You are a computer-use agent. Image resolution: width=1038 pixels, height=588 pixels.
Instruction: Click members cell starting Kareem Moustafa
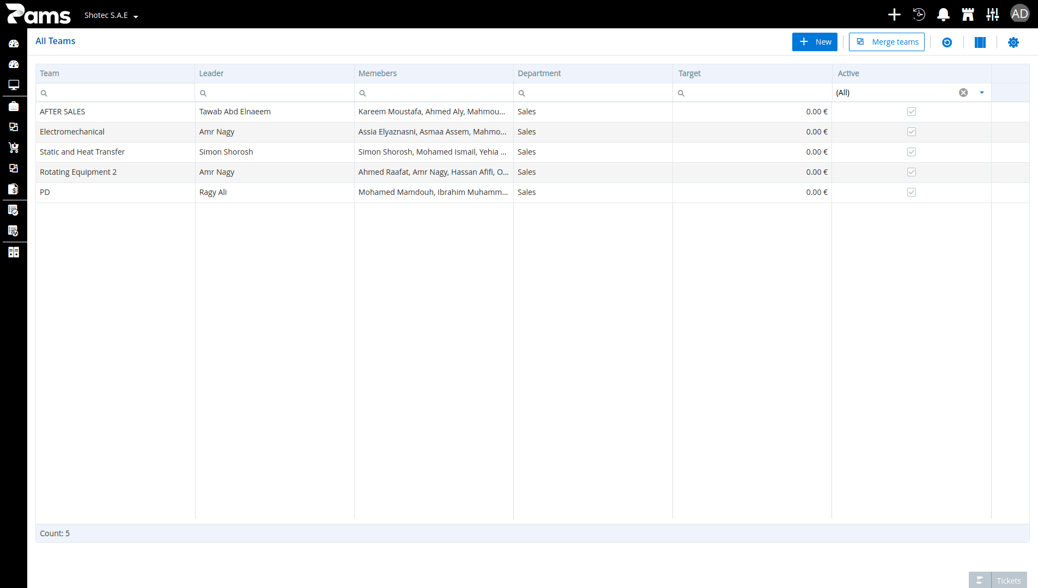[434, 112]
